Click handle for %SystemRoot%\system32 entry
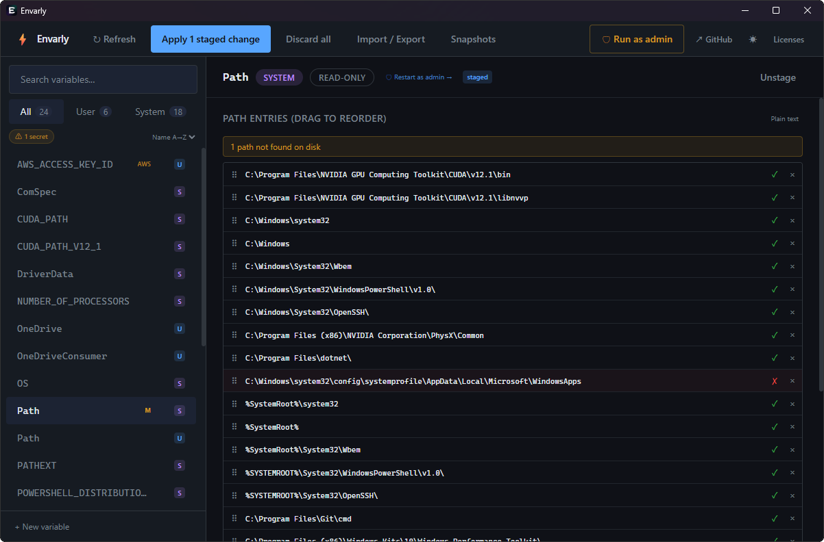The height and width of the screenshot is (542, 824). point(234,404)
